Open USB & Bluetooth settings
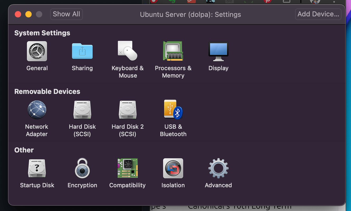 pyautogui.click(x=173, y=110)
